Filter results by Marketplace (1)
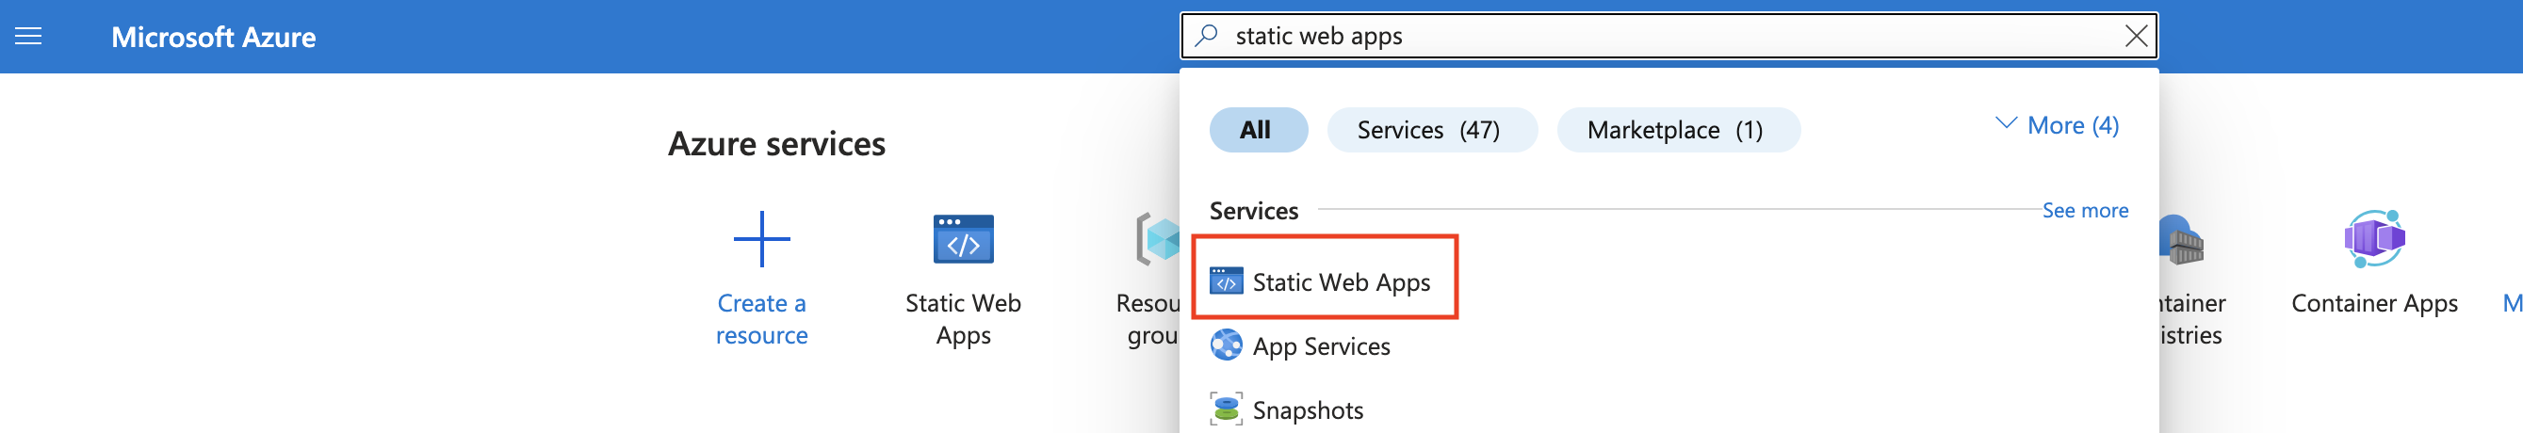The height and width of the screenshot is (433, 2523). (1677, 129)
